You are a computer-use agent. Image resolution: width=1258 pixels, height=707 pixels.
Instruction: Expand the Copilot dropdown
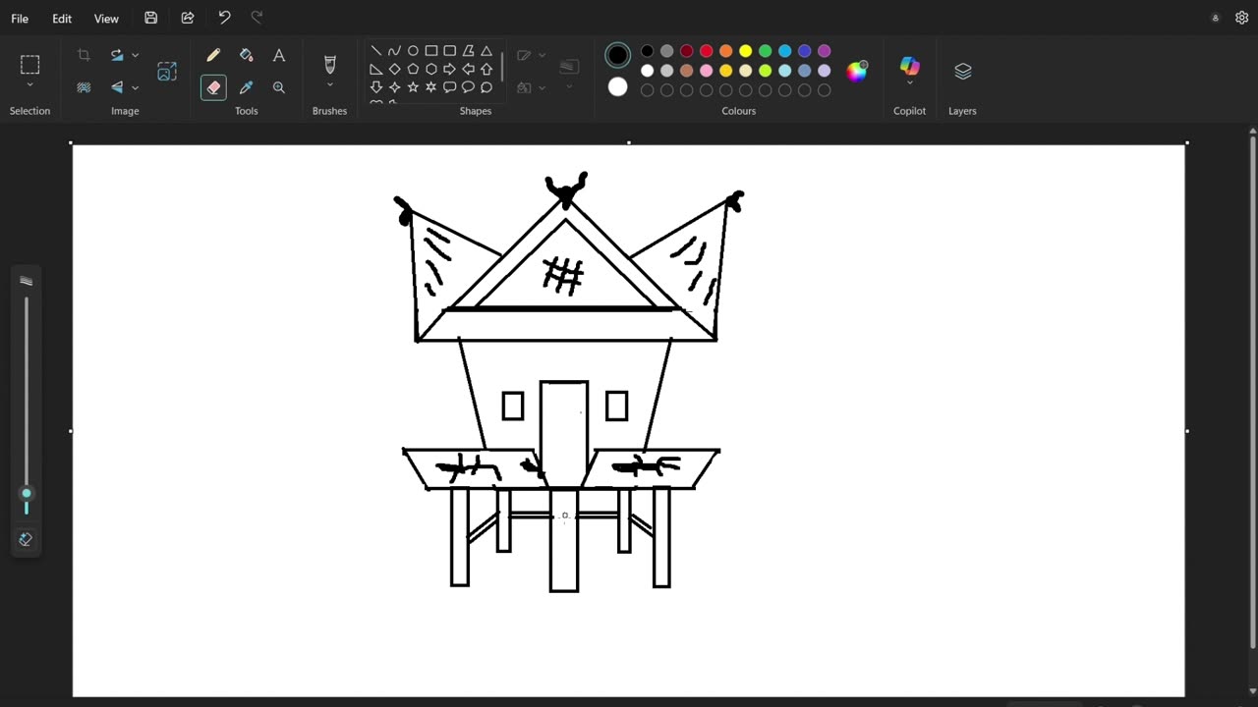910,84
